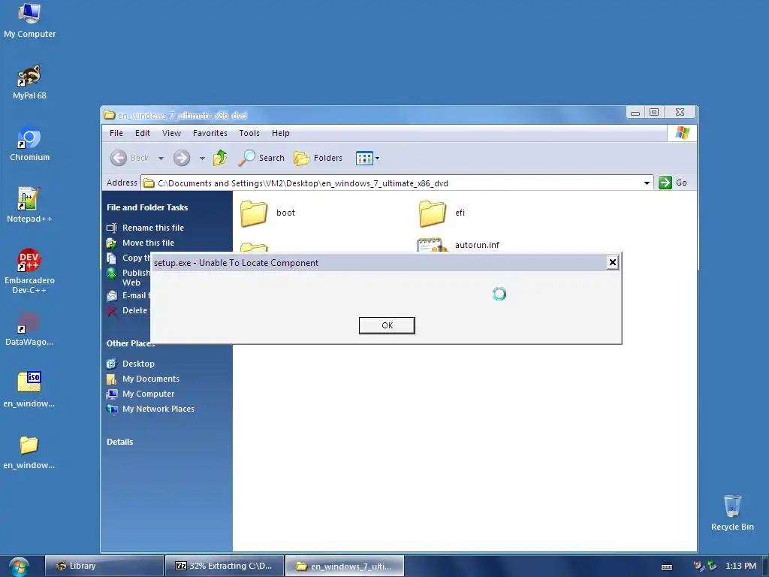This screenshot has width=769, height=577.
Task: Open the File menu
Action: click(116, 133)
